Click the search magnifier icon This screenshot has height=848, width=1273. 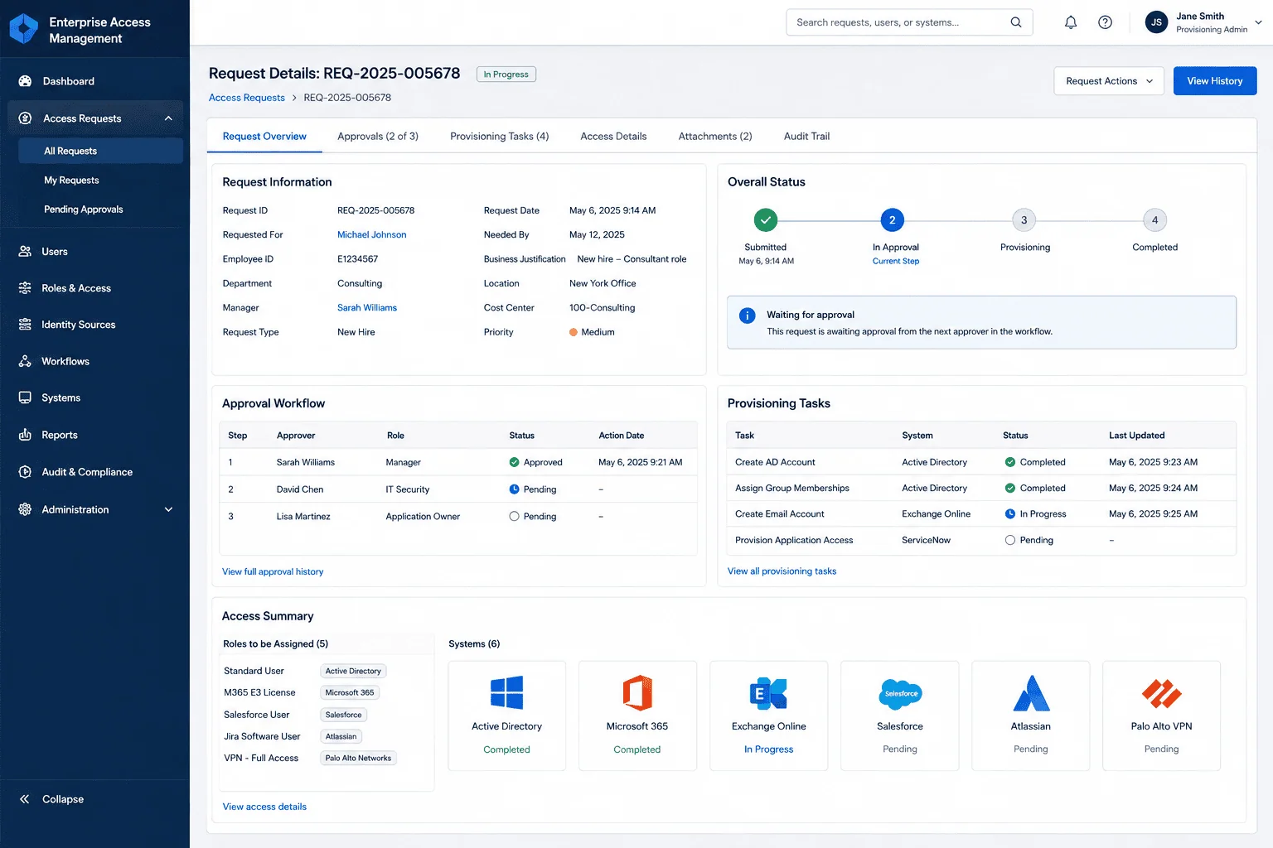tap(1016, 22)
